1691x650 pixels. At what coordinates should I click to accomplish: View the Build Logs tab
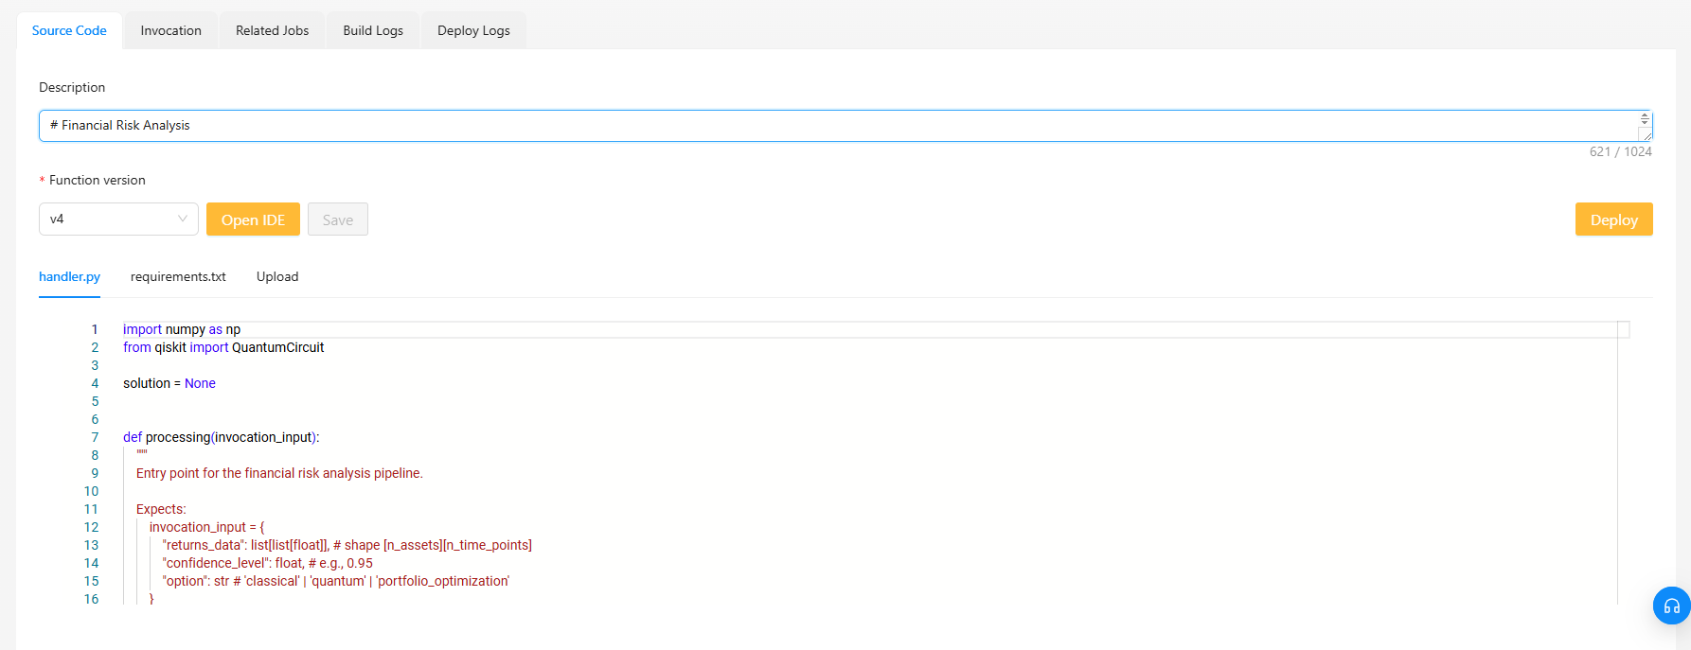pos(372,29)
